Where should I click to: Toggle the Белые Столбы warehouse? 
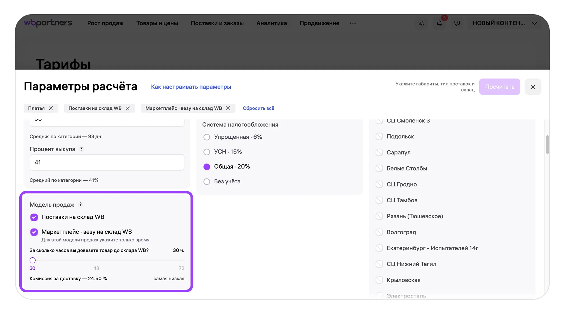click(x=379, y=168)
